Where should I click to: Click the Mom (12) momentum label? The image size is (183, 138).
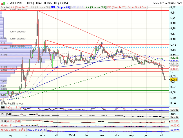[x=7, y=125]
